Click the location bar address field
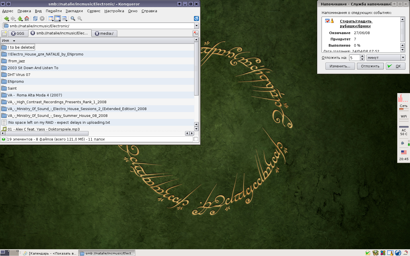 point(99,26)
